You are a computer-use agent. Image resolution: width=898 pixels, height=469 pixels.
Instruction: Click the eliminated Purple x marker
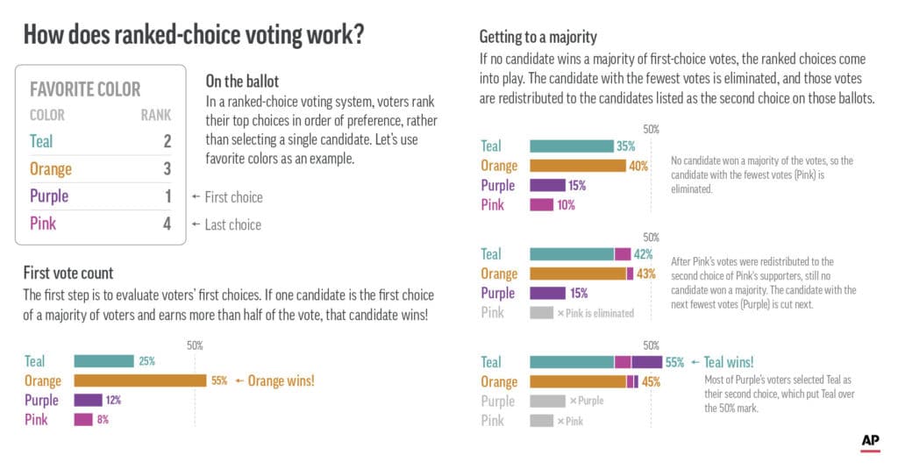(x=587, y=401)
